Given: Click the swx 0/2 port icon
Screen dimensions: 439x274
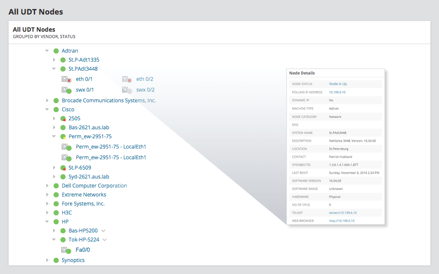Looking at the screenshot, I should (126, 90).
